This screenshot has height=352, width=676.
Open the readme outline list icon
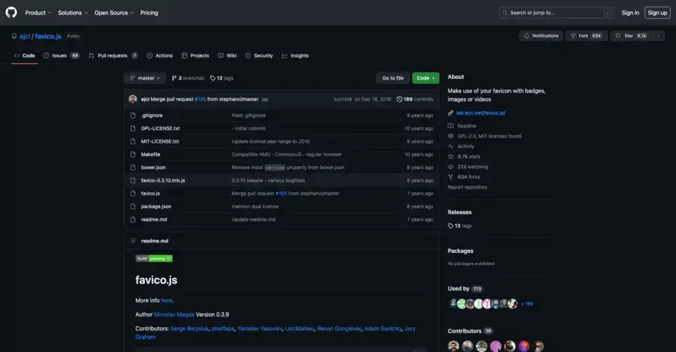click(133, 241)
